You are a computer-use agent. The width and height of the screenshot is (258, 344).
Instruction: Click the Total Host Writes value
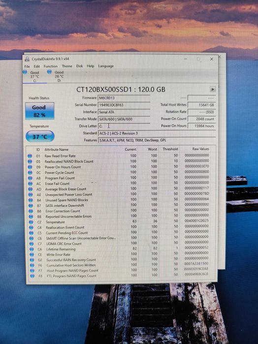(201, 105)
